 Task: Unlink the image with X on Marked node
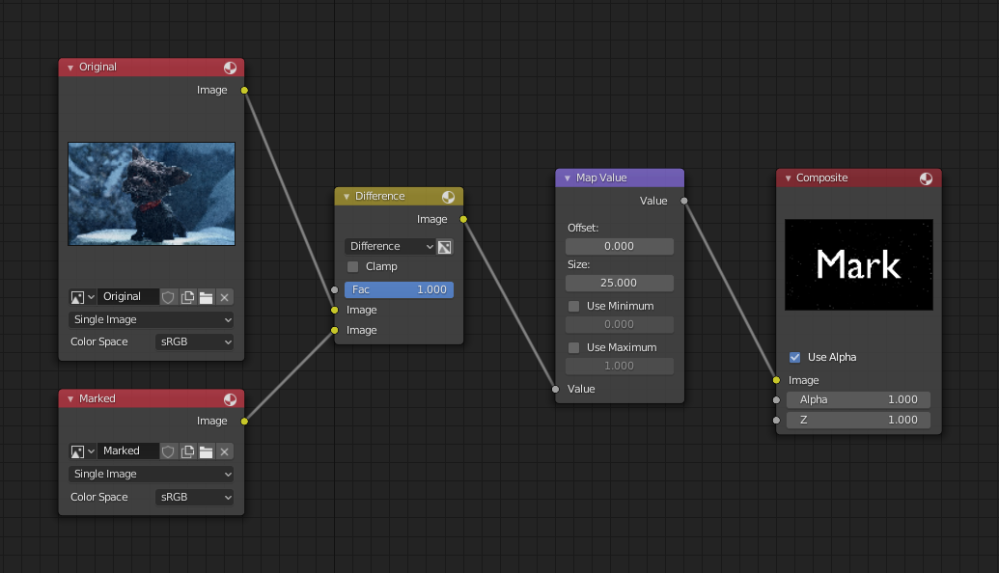pos(224,451)
